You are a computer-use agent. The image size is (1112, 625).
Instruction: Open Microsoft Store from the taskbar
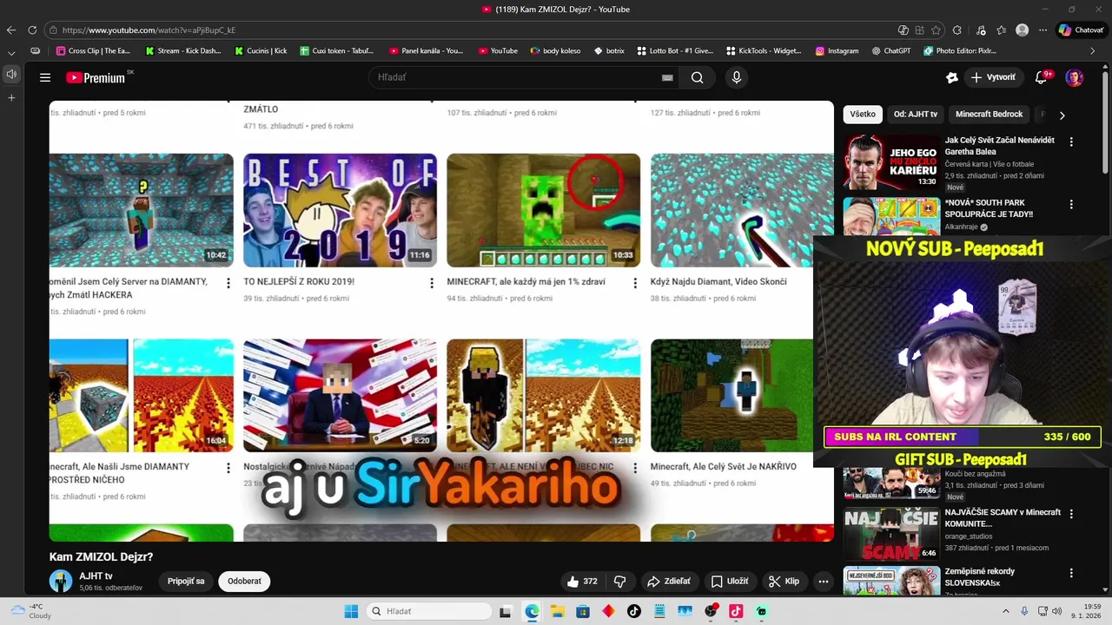tap(583, 611)
